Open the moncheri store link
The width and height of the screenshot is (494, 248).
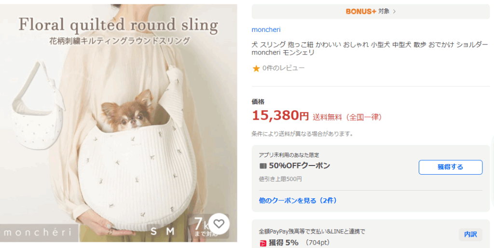[x=266, y=29]
